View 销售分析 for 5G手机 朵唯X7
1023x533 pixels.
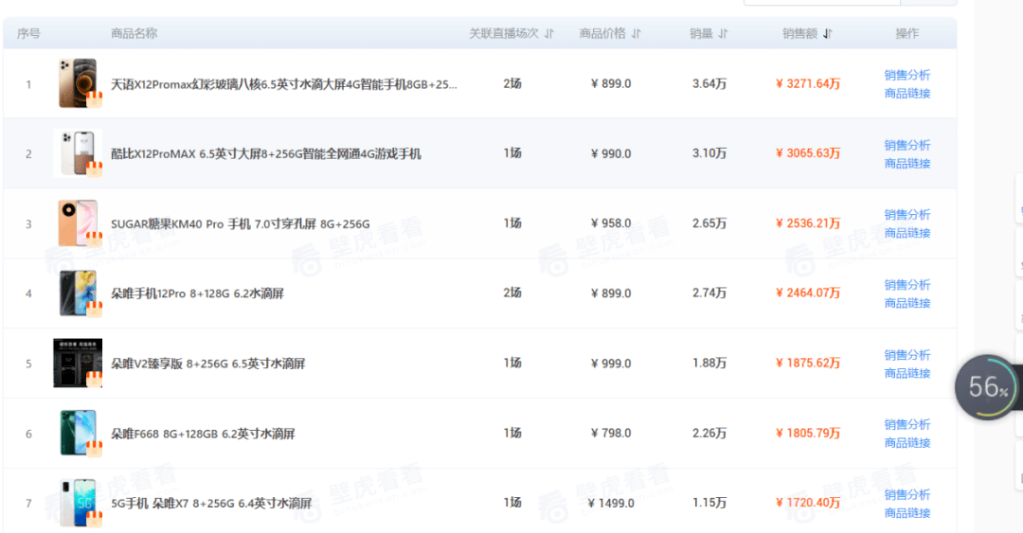906,494
